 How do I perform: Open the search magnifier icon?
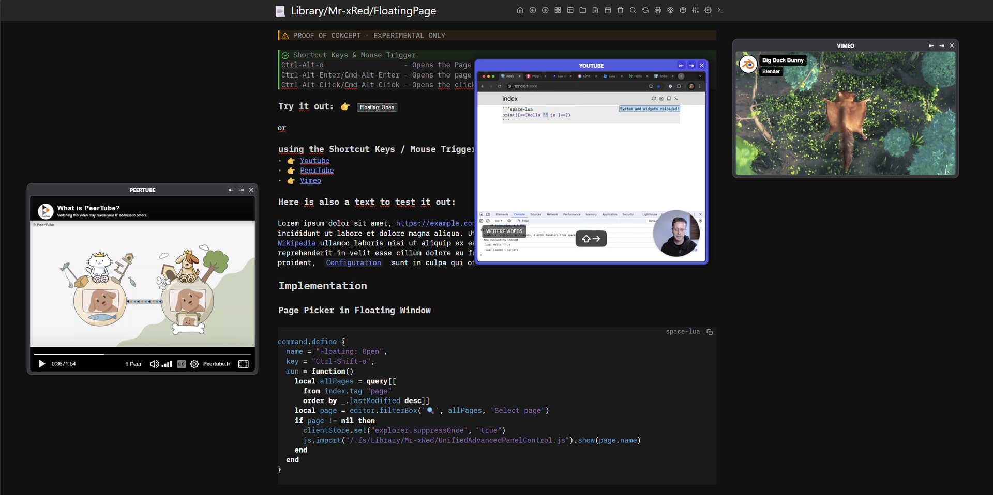tap(633, 10)
